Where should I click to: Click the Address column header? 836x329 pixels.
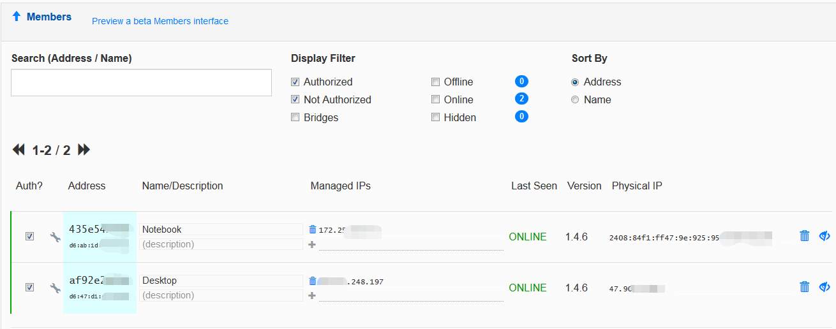click(x=87, y=186)
